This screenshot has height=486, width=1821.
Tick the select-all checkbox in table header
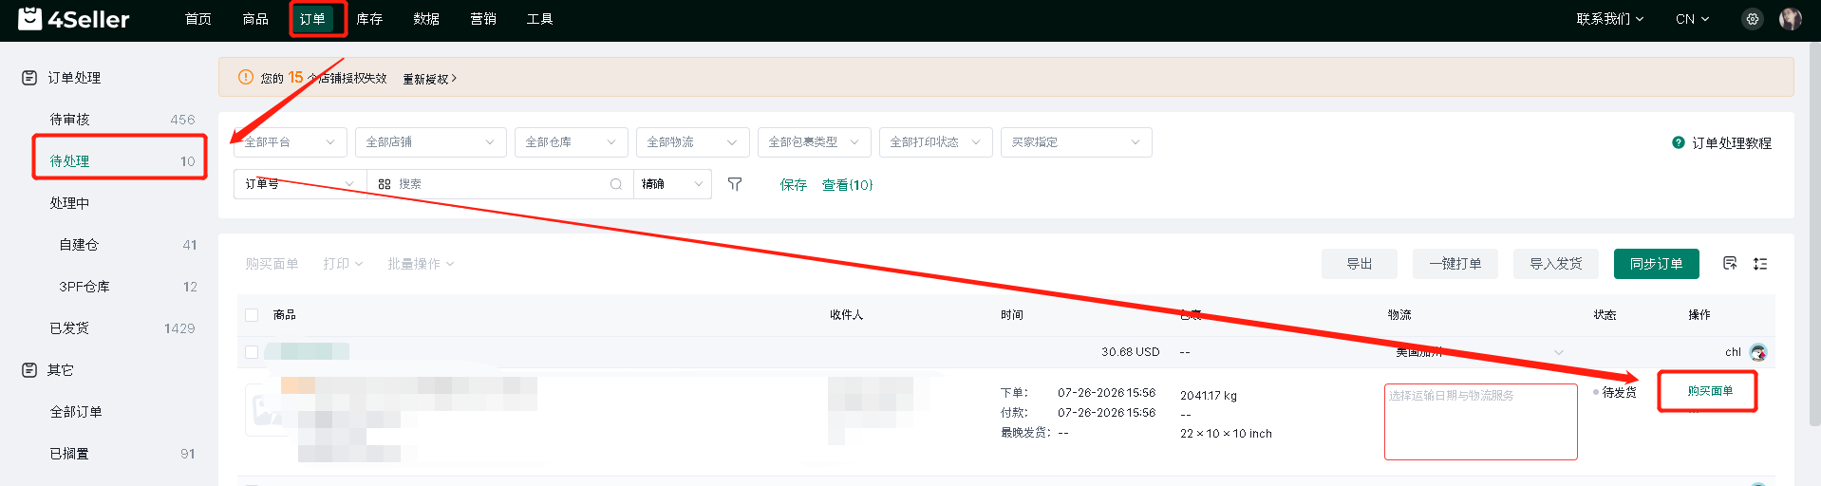[252, 315]
